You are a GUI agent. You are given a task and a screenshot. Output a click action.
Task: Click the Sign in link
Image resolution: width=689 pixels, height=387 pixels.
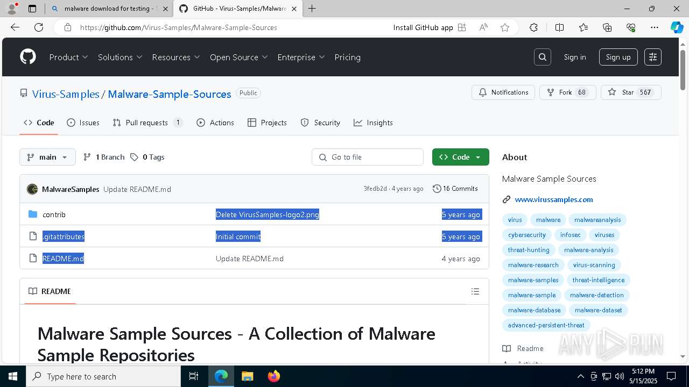coord(575,57)
